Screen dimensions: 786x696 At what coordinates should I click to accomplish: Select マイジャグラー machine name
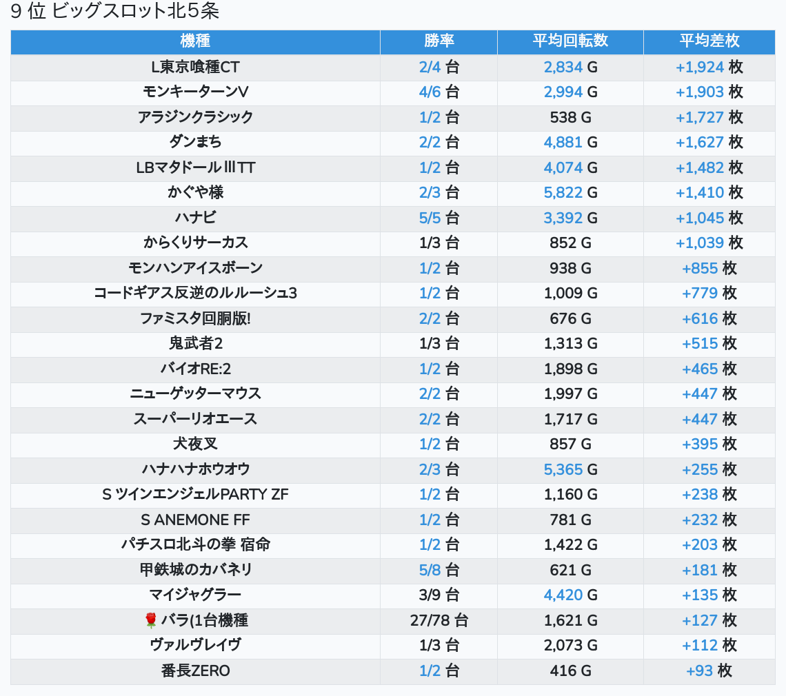(x=196, y=595)
